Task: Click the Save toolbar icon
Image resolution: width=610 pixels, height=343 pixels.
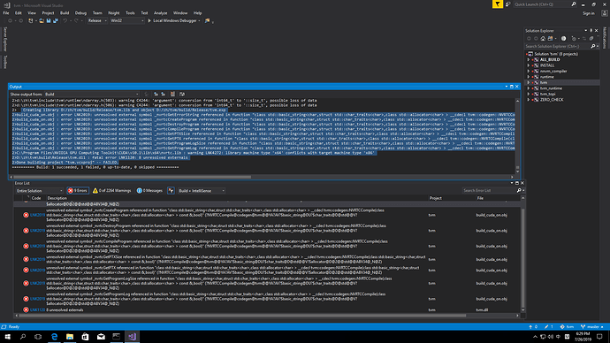Action: 49,20
